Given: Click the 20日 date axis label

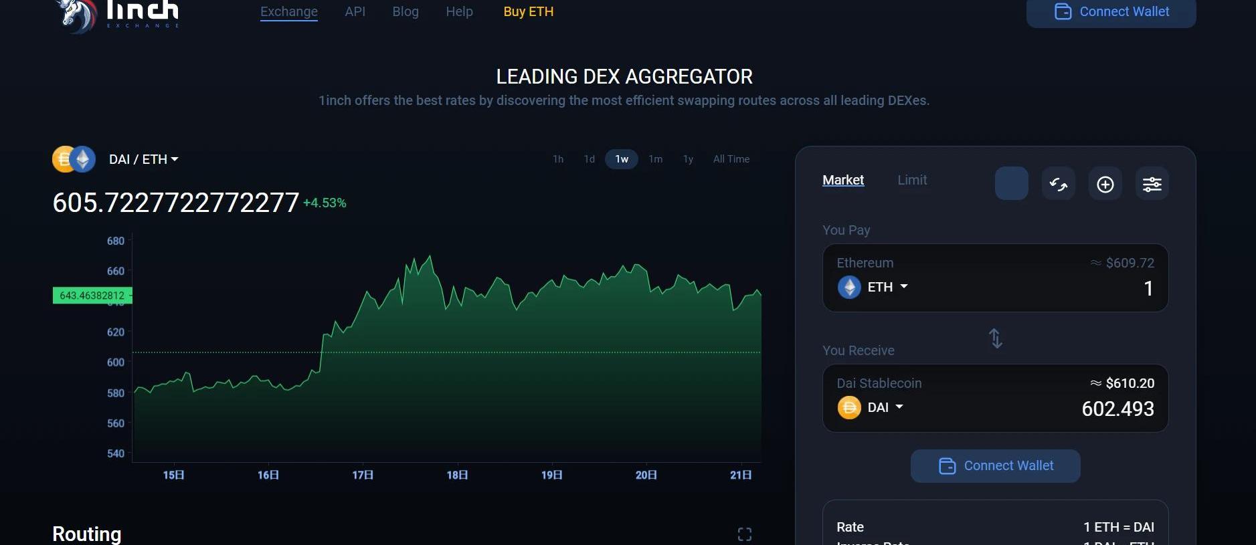Looking at the screenshot, I should click(x=646, y=475).
